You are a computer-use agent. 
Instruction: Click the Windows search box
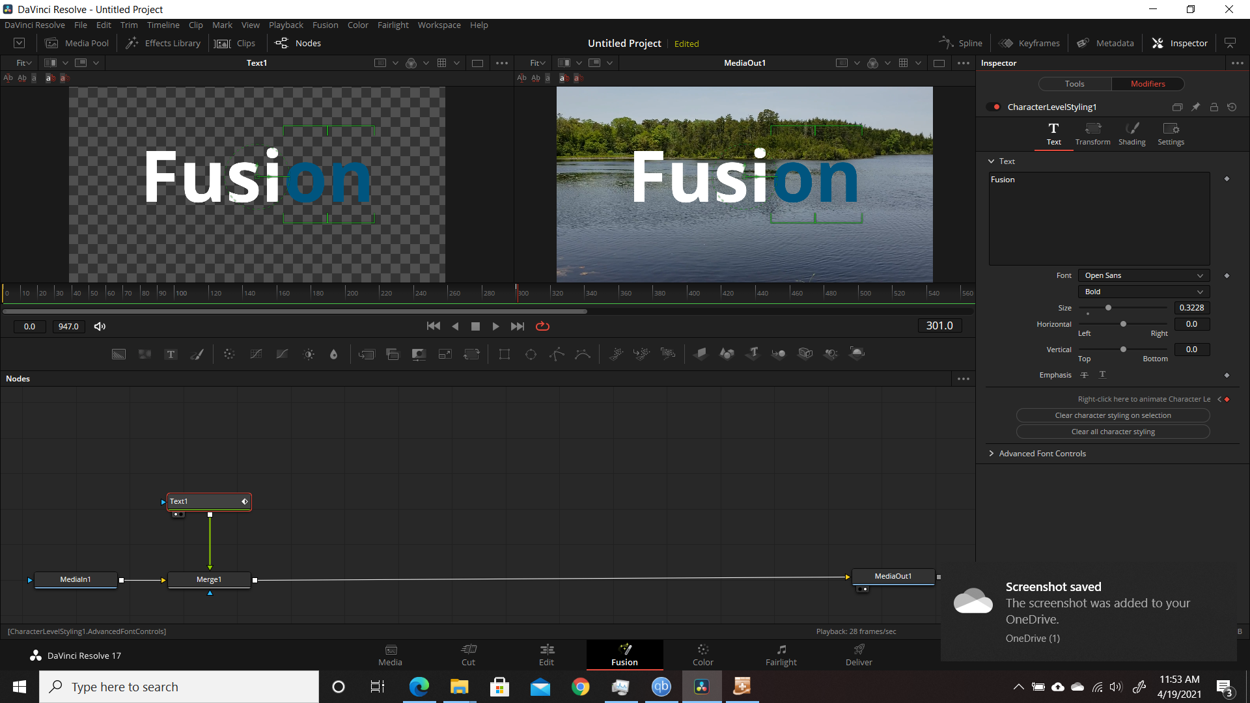[x=179, y=687]
